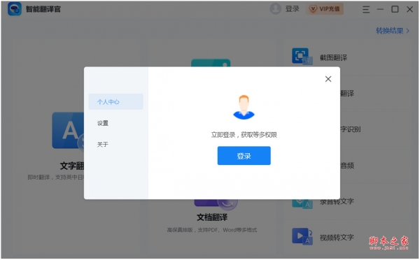The height and width of the screenshot is (260, 420).
Task: Click the 智能翻译官 app logo icon
Action: click(15, 9)
